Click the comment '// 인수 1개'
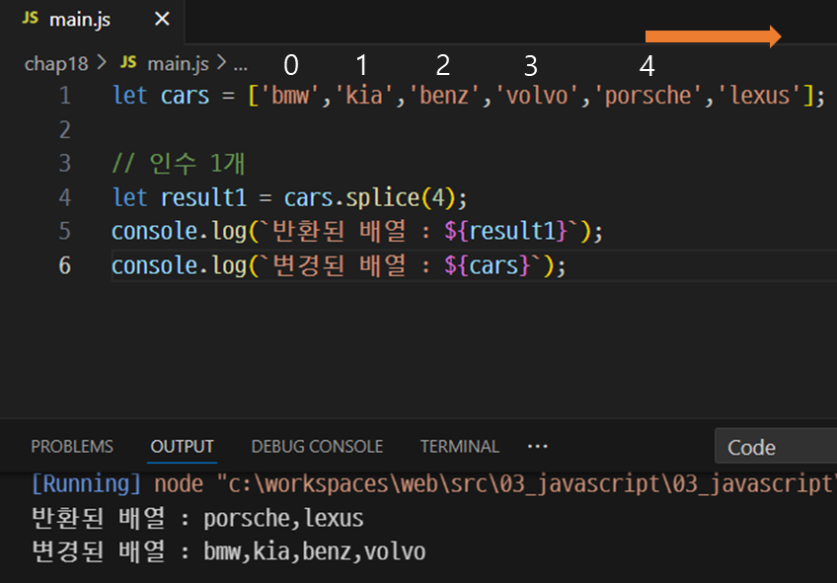Image resolution: width=837 pixels, height=583 pixels. [x=179, y=164]
